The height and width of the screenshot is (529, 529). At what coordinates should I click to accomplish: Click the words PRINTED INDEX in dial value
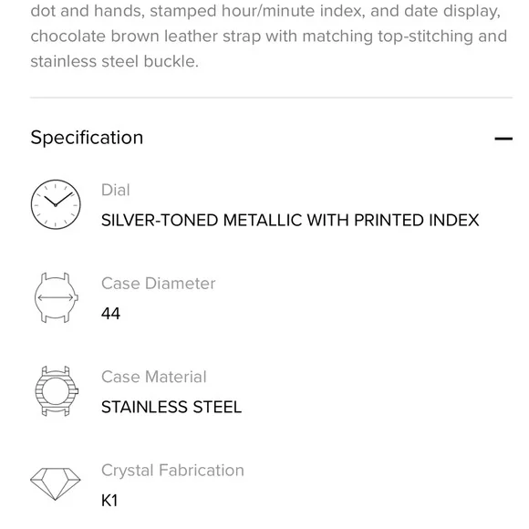[416, 221]
